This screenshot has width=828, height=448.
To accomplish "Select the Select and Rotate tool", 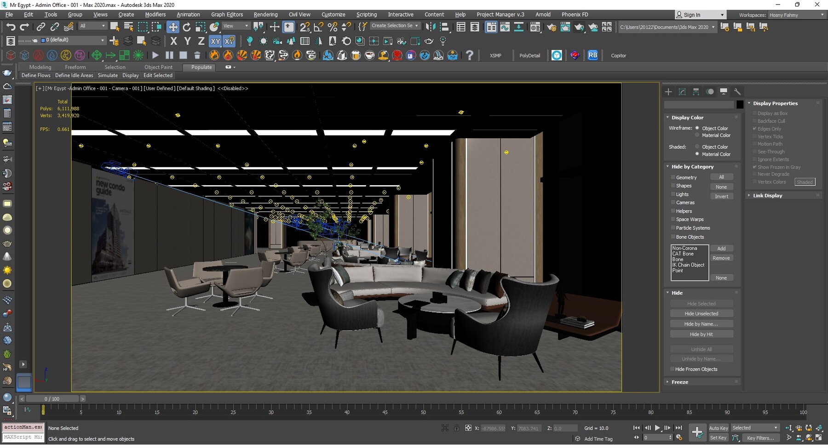I will pyautogui.click(x=187, y=27).
